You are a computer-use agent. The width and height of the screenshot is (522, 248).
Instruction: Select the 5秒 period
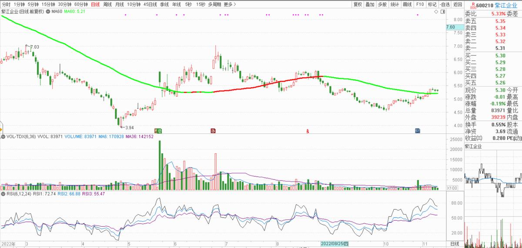click(x=188, y=4)
